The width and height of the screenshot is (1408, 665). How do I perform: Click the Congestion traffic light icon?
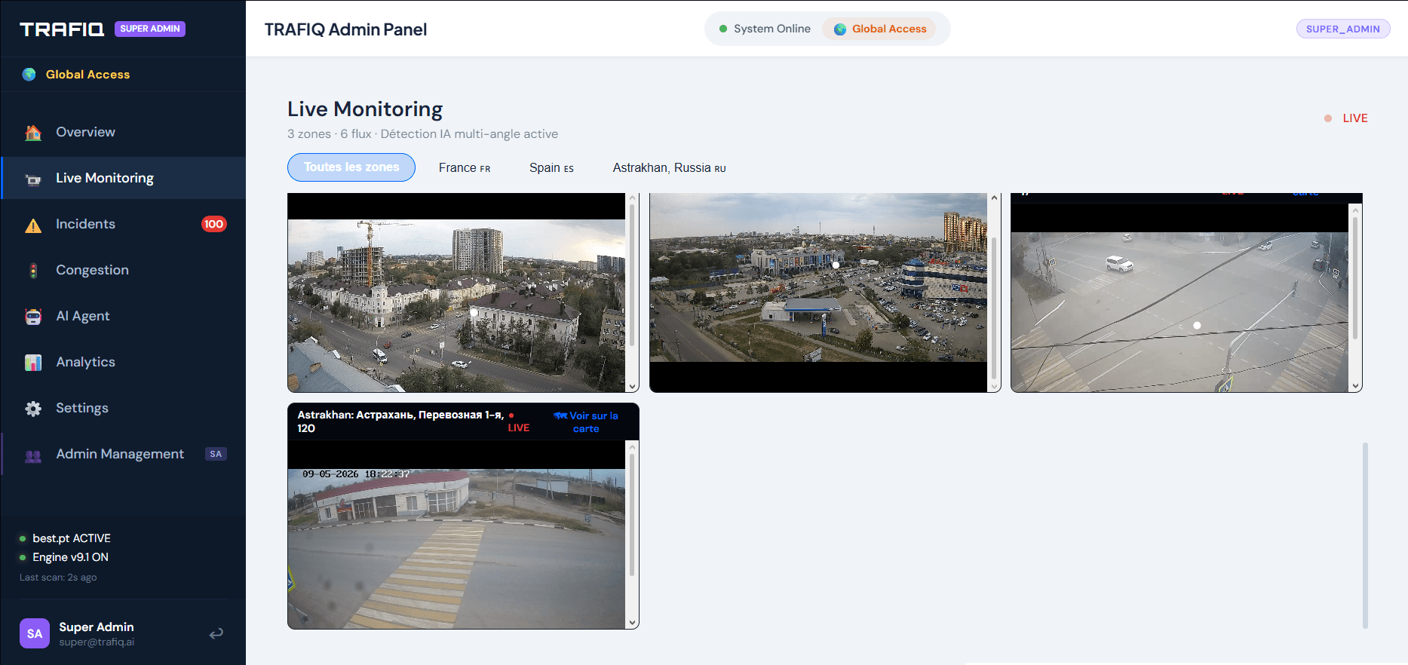(33, 271)
